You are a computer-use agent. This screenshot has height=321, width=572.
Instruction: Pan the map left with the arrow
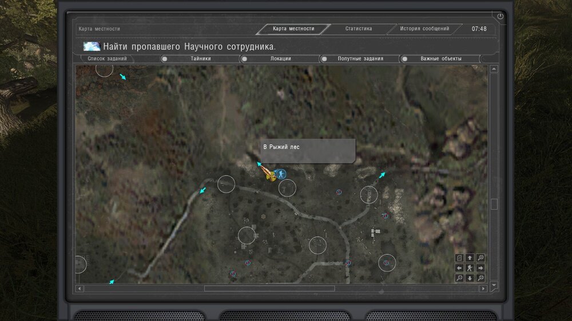click(x=459, y=268)
